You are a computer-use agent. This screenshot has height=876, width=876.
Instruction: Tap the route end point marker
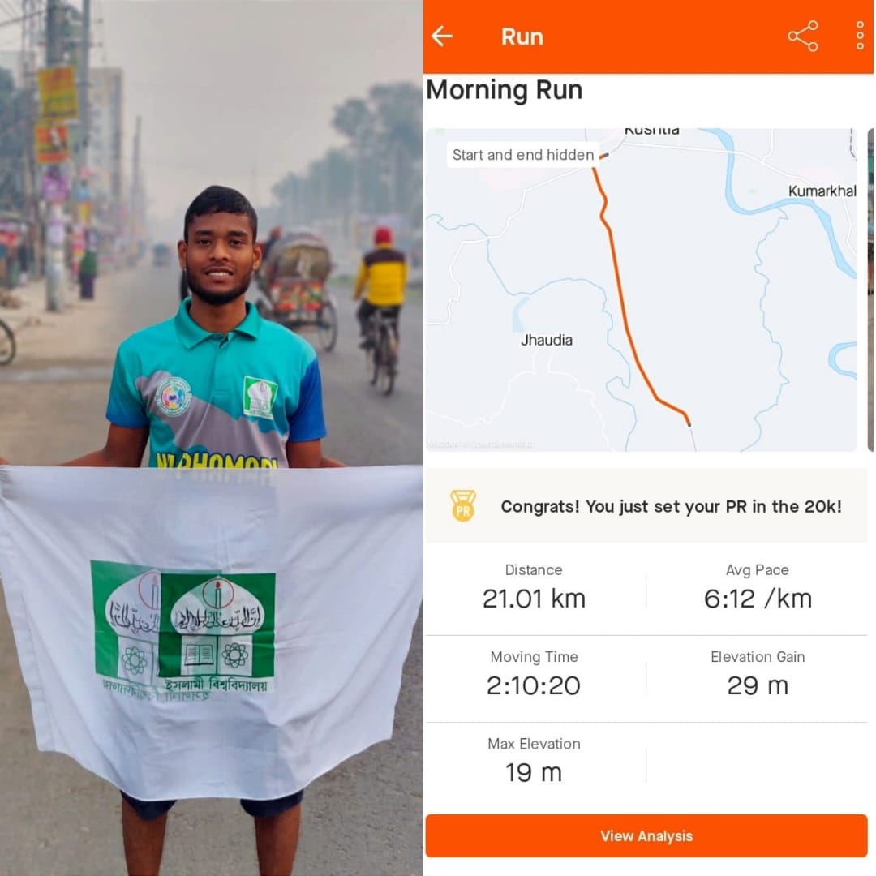tap(689, 423)
